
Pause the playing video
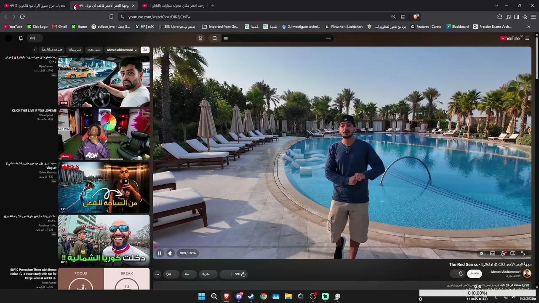click(160, 253)
